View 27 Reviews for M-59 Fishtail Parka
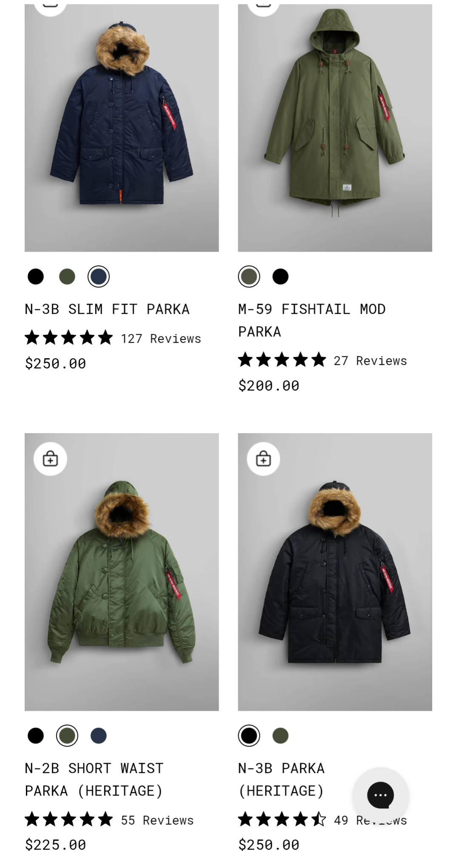The image size is (459, 851). point(370,361)
